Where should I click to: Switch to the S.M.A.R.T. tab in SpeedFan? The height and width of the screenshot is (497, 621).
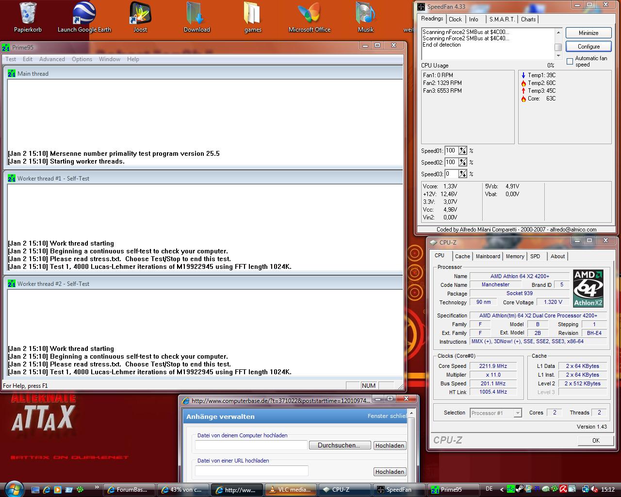coord(502,19)
